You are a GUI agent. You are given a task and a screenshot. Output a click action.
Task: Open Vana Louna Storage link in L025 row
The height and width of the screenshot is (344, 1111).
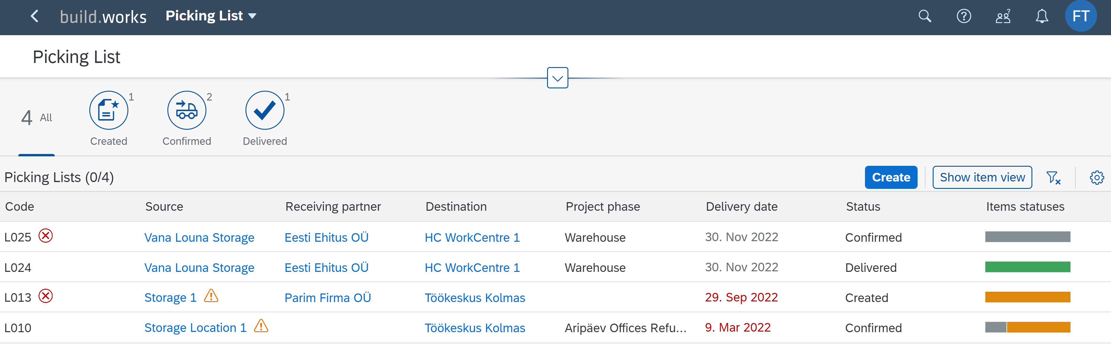pos(199,238)
